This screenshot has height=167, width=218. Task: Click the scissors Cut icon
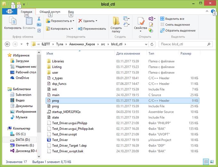click(x=39, y=19)
